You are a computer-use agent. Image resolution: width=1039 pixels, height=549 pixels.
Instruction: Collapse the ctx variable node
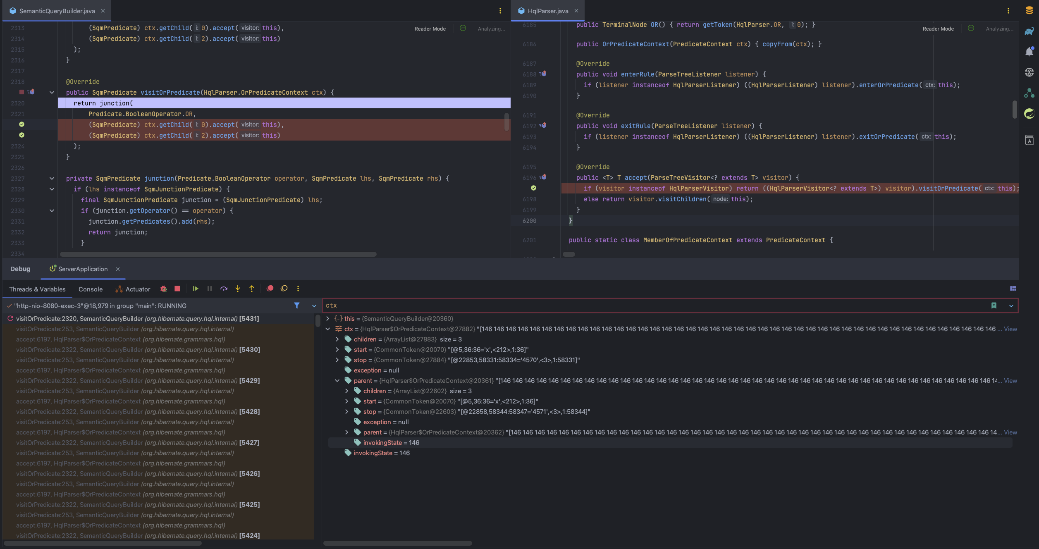tap(328, 329)
